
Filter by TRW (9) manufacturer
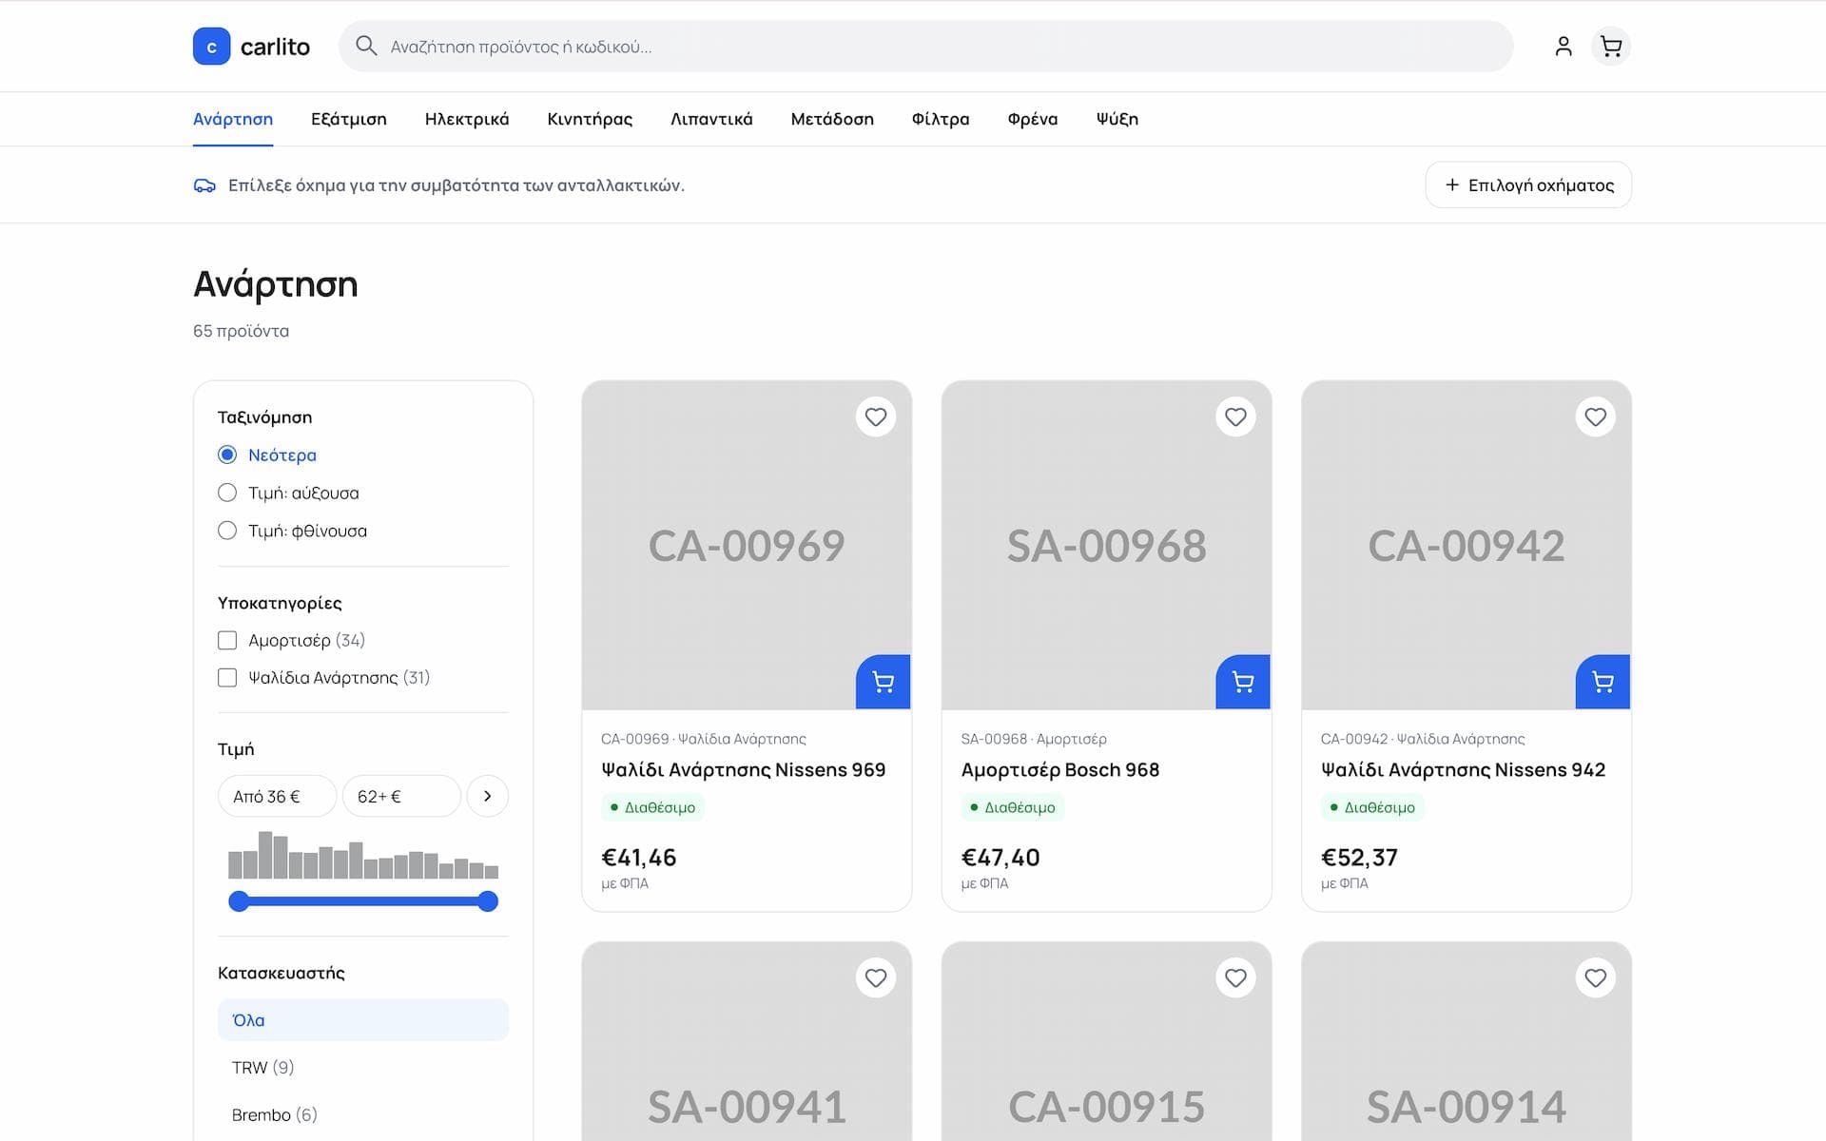tap(363, 1067)
